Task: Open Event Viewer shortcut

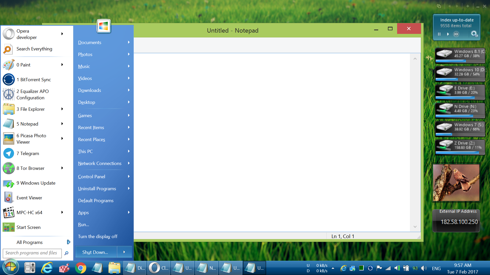Action: [29, 198]
